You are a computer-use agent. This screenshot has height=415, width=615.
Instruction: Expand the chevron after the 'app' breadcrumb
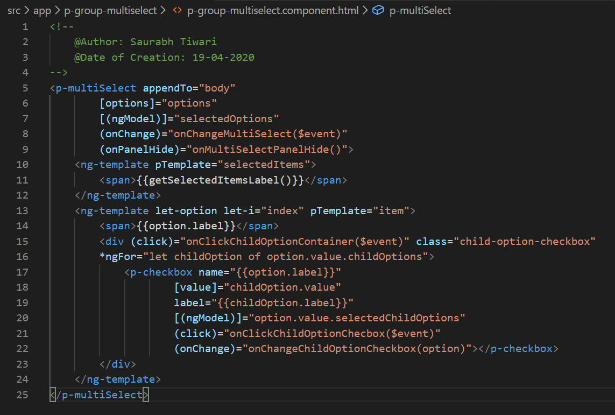click(x=57, y=11)
